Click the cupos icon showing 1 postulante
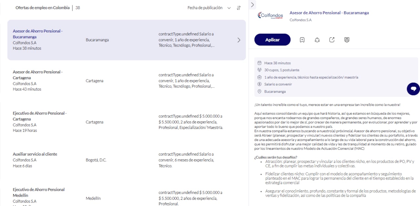The image size is (420, 206). point(259,70)
